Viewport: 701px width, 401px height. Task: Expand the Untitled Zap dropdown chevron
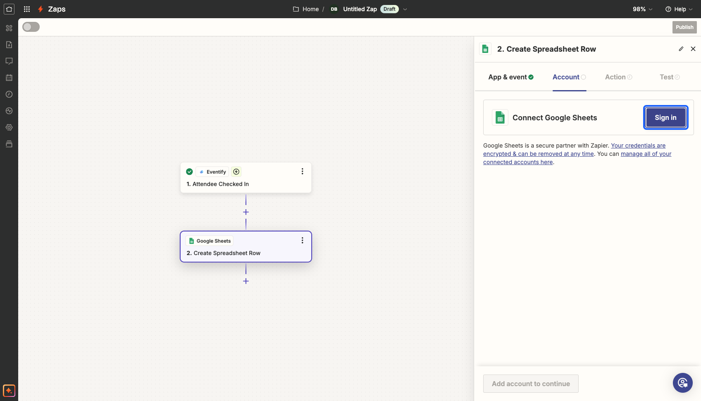tap(405, 9)
